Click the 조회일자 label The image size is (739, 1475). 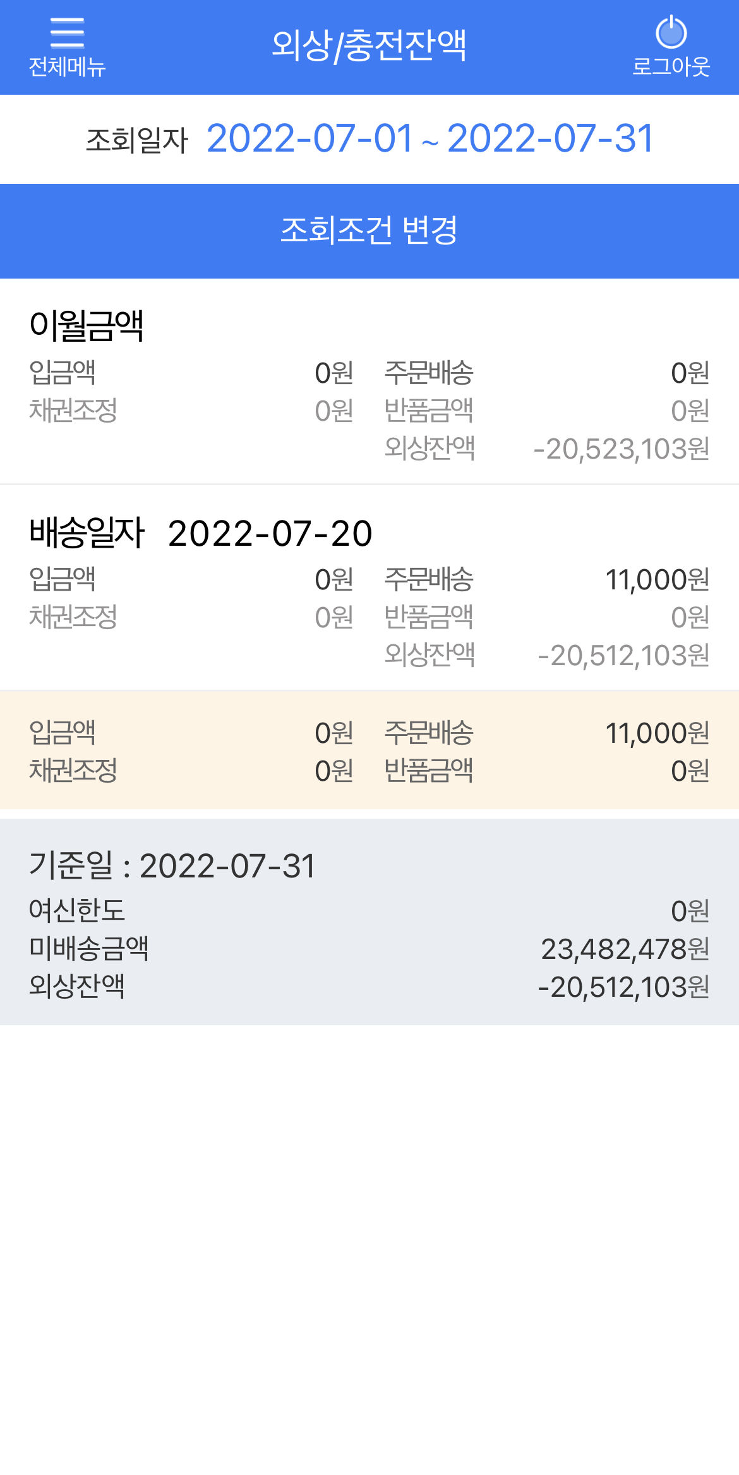[x=137, y=140]
